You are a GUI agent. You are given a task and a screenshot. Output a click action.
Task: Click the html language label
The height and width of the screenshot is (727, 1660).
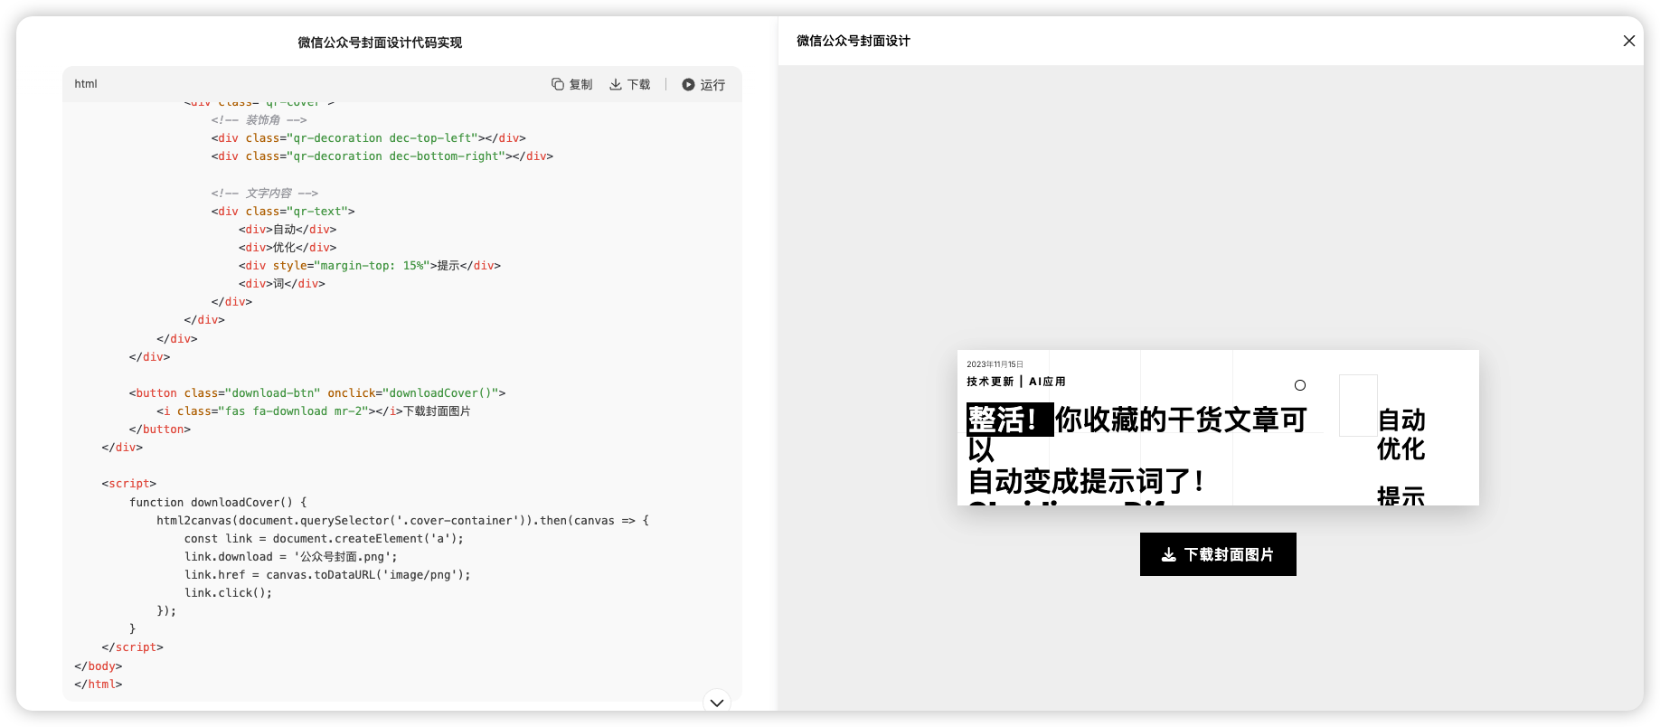86,84
